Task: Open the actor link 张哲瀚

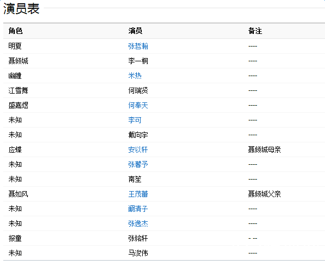Action: [x=138, y=46]
